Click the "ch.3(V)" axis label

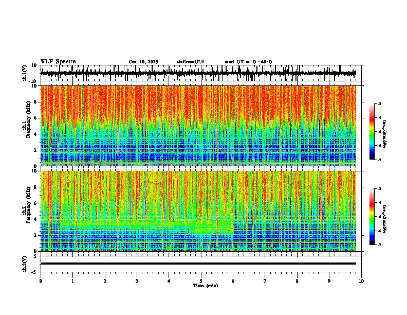click(25, 264)
